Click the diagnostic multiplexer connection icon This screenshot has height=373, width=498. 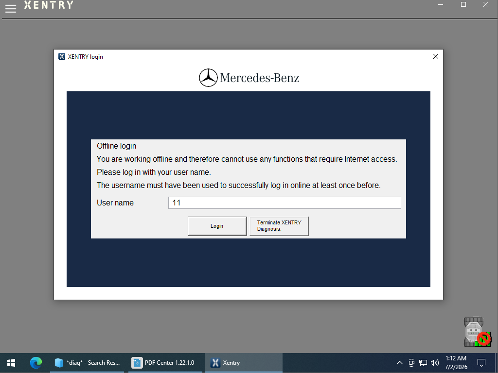pos(477,331)
